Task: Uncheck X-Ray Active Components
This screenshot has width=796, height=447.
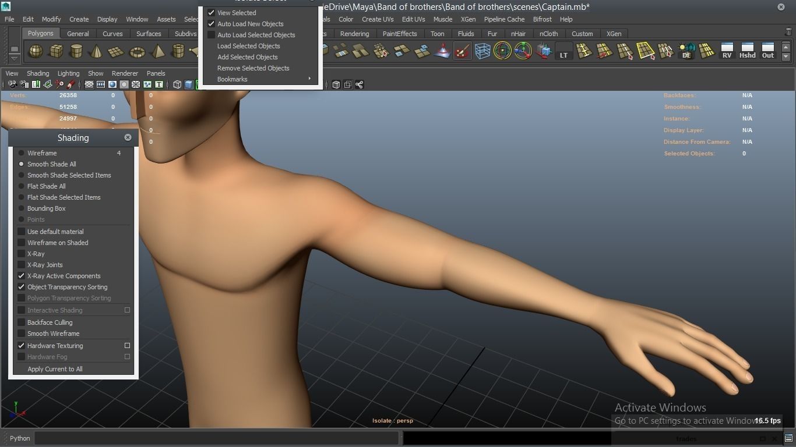Action: pyautogui.click(x=22, y=276)
